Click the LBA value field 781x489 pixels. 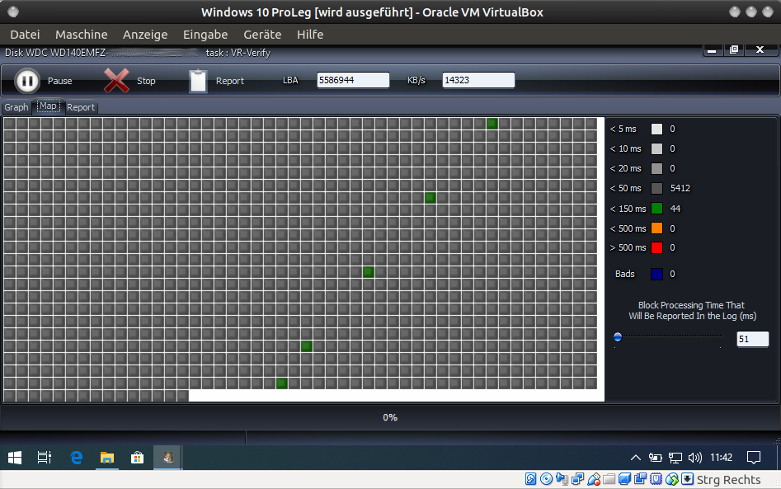pyautogui.click(x=353, y=80)
